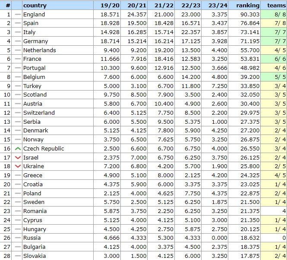Select the country name Cyprus
This screenshot has width=287, height=260.
(x=32, y=220)
